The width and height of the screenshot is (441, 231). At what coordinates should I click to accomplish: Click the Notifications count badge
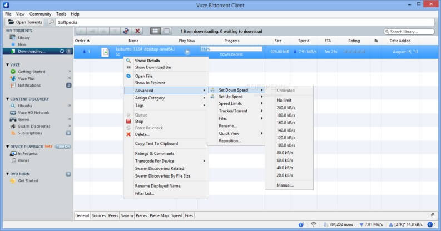pos(68,86)
